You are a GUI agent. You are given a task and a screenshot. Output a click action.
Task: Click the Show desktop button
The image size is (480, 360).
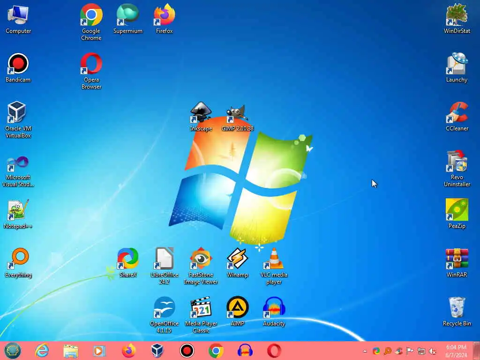(x=478, y=351)
